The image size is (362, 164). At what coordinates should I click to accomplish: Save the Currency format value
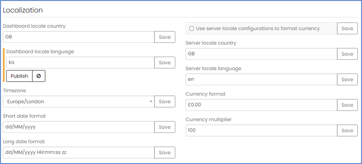tap(347, 105)
